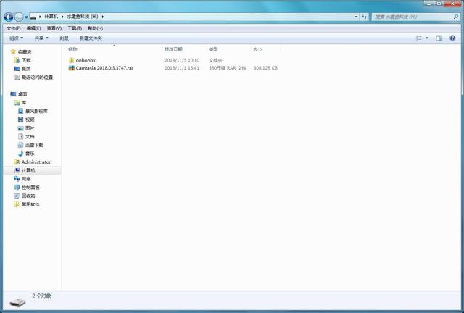The height and width of the screenshot is (313, 464).
Task: Open the 工具(T) menu
Action: pos(75,28)
